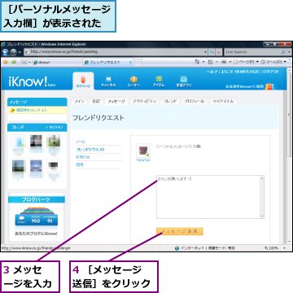293x293 pixels.
Task: Open the 学習アプリ navigation icon
Action: click(x=184, y=81)
